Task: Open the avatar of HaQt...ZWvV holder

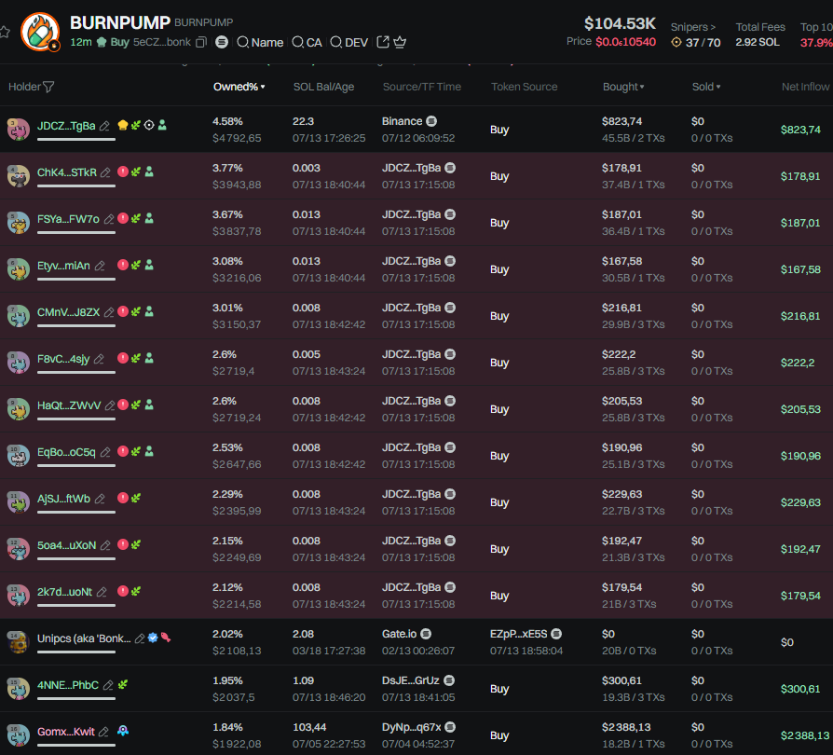Action: [18, 408]
